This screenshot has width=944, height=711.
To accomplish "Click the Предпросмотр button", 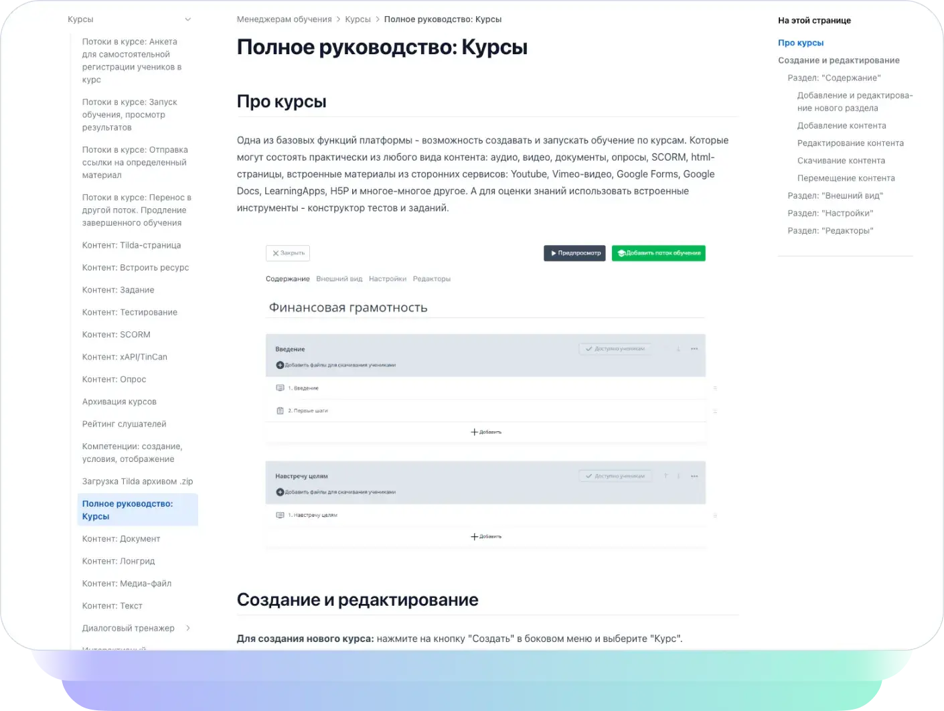I will tap(574, 253).
